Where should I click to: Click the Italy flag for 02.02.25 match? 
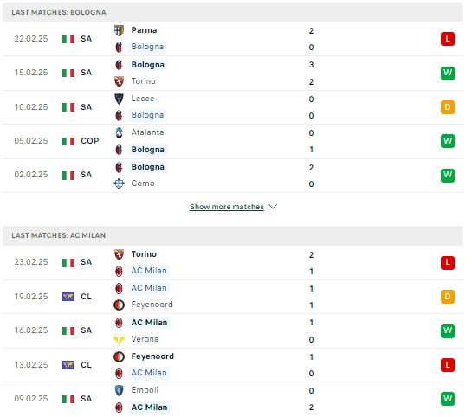coord(68,175)
